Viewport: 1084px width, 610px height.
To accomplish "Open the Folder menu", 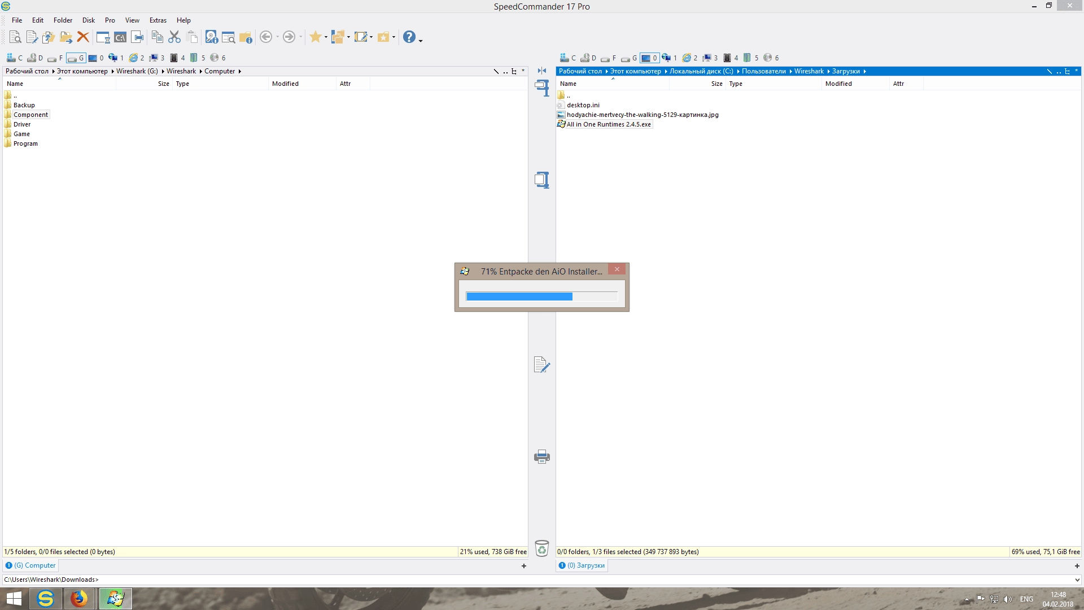I will [x=63, y=20].
